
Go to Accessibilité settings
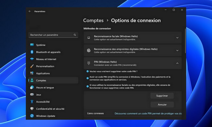(x=53, y=102)
